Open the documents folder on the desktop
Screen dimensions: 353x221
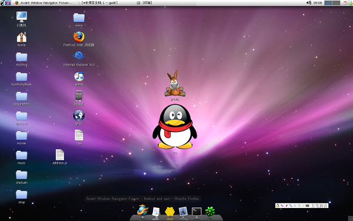[22, 96]
